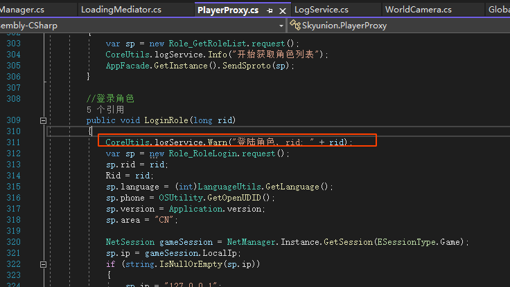This screenshot has width=510, height=287.
Task: Switch to the LoadingMediator.cs tab
Action: coord(121,10)
